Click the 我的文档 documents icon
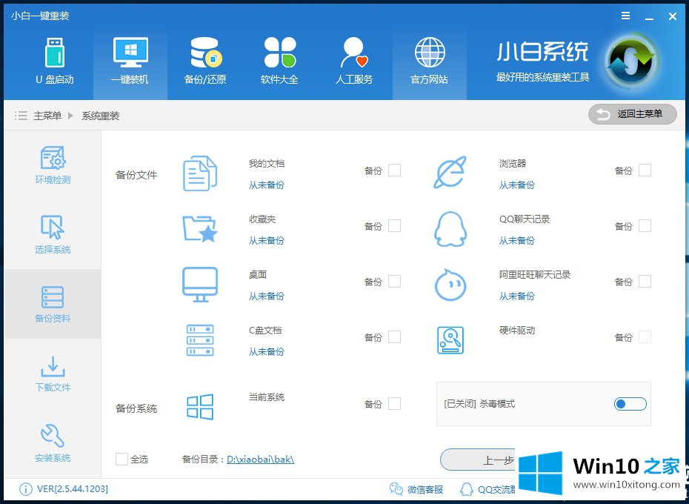 coord(200,173)
